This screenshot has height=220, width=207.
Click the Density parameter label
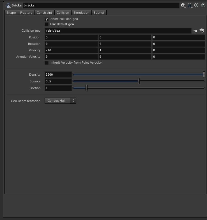point(35,75)
